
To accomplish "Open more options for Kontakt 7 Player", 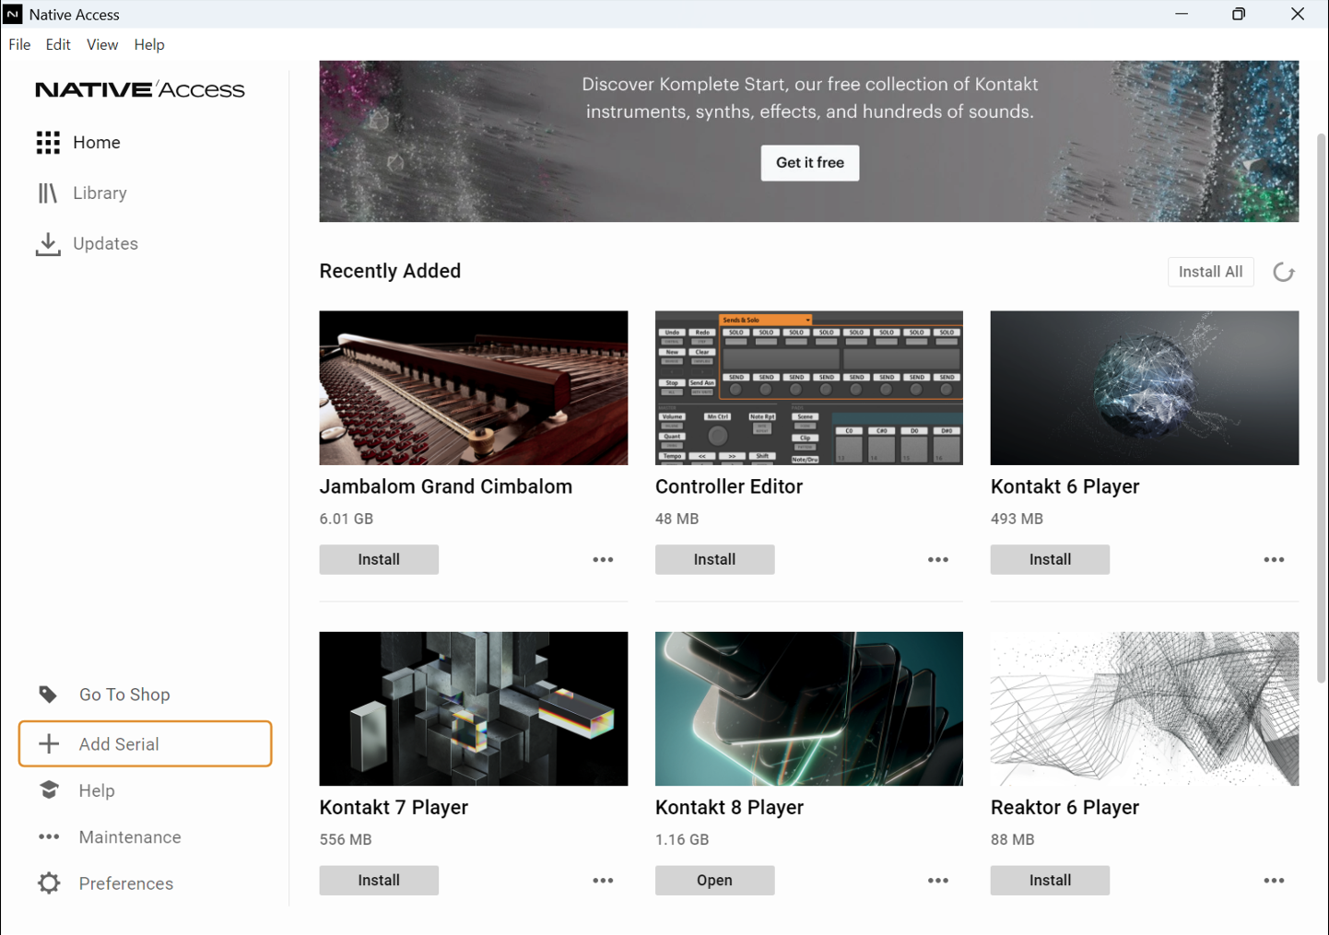I will point(603,881).
